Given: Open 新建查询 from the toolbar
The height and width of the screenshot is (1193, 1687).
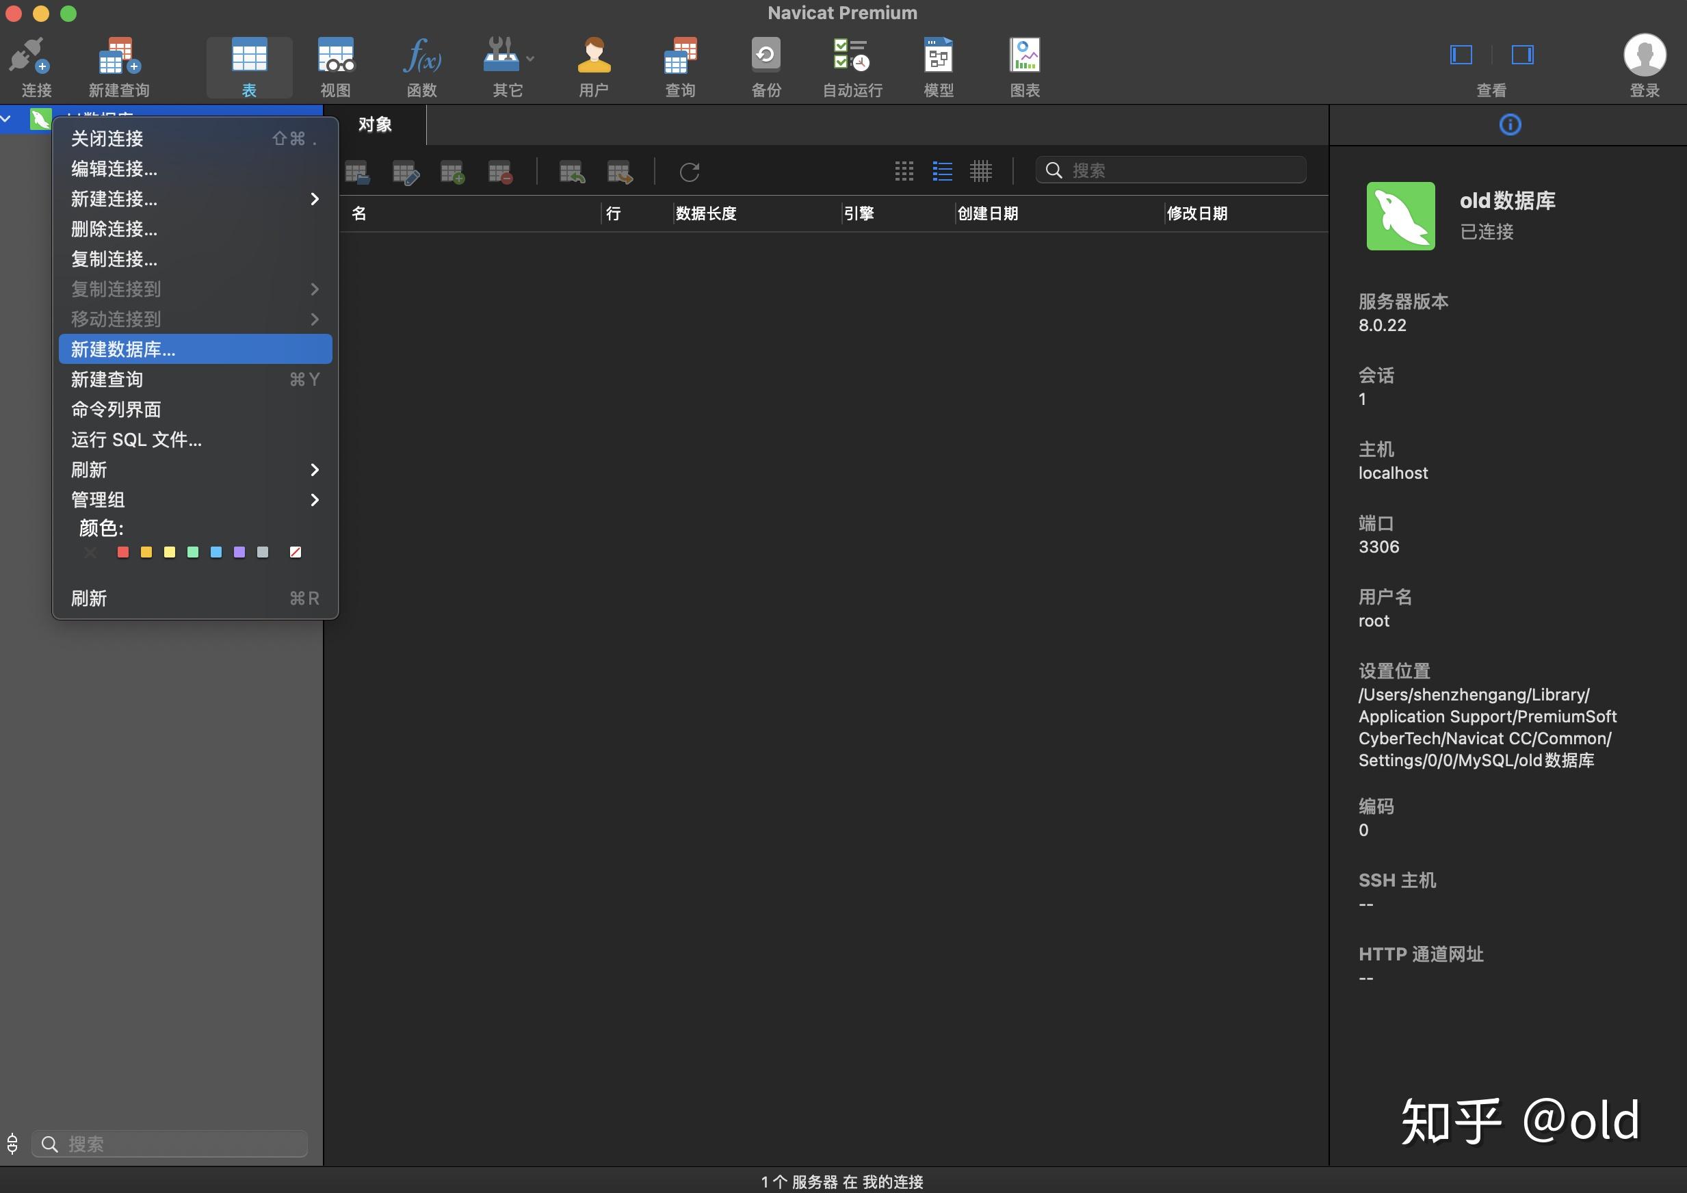Looking at the screenshot, I should 119,56.
